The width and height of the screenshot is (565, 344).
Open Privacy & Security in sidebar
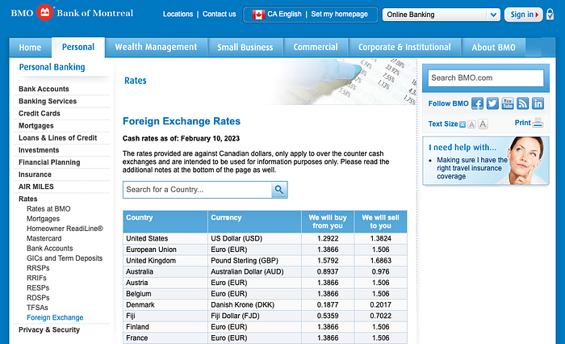click(49, 330)
